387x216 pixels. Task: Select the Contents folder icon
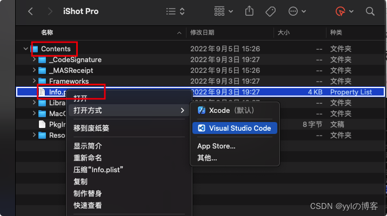tap(35, 49)
